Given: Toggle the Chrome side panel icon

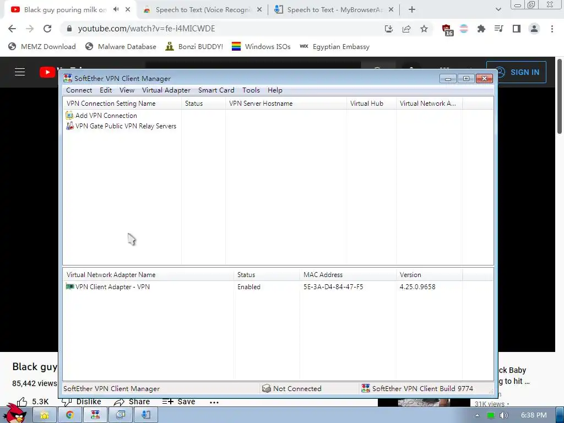Looking at the screenshot, I should tap(517, 29).
